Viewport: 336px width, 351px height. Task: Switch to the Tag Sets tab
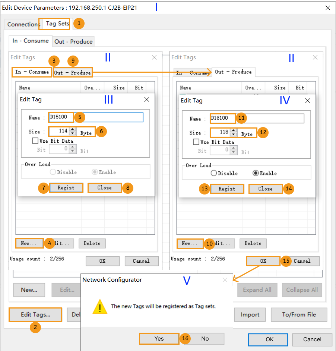pos(54,24)
